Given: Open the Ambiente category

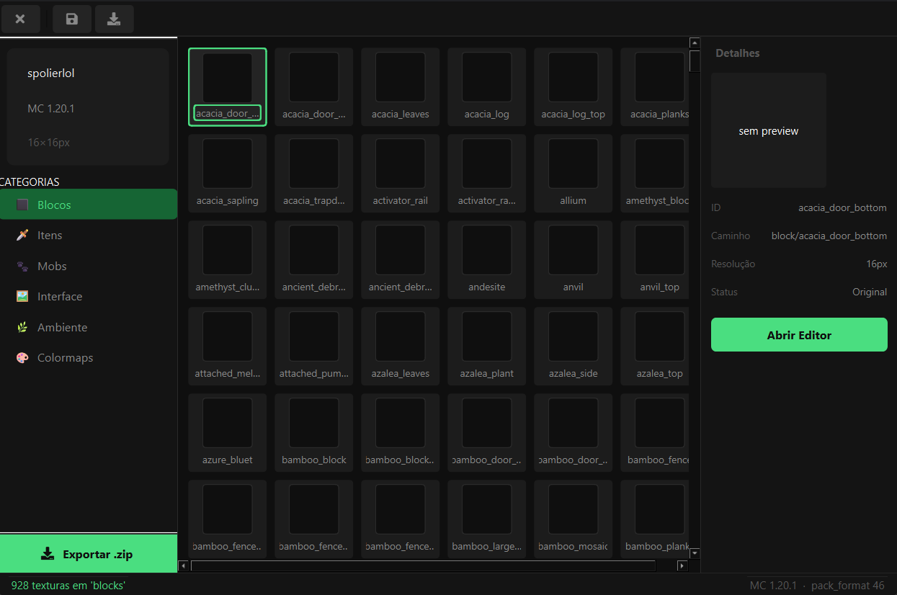Looking at the screenshot, I should tap(89, 327).
